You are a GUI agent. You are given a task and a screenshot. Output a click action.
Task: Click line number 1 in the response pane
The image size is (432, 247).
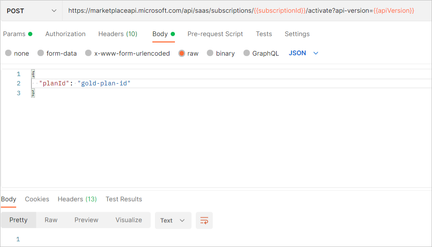point(18,239)
